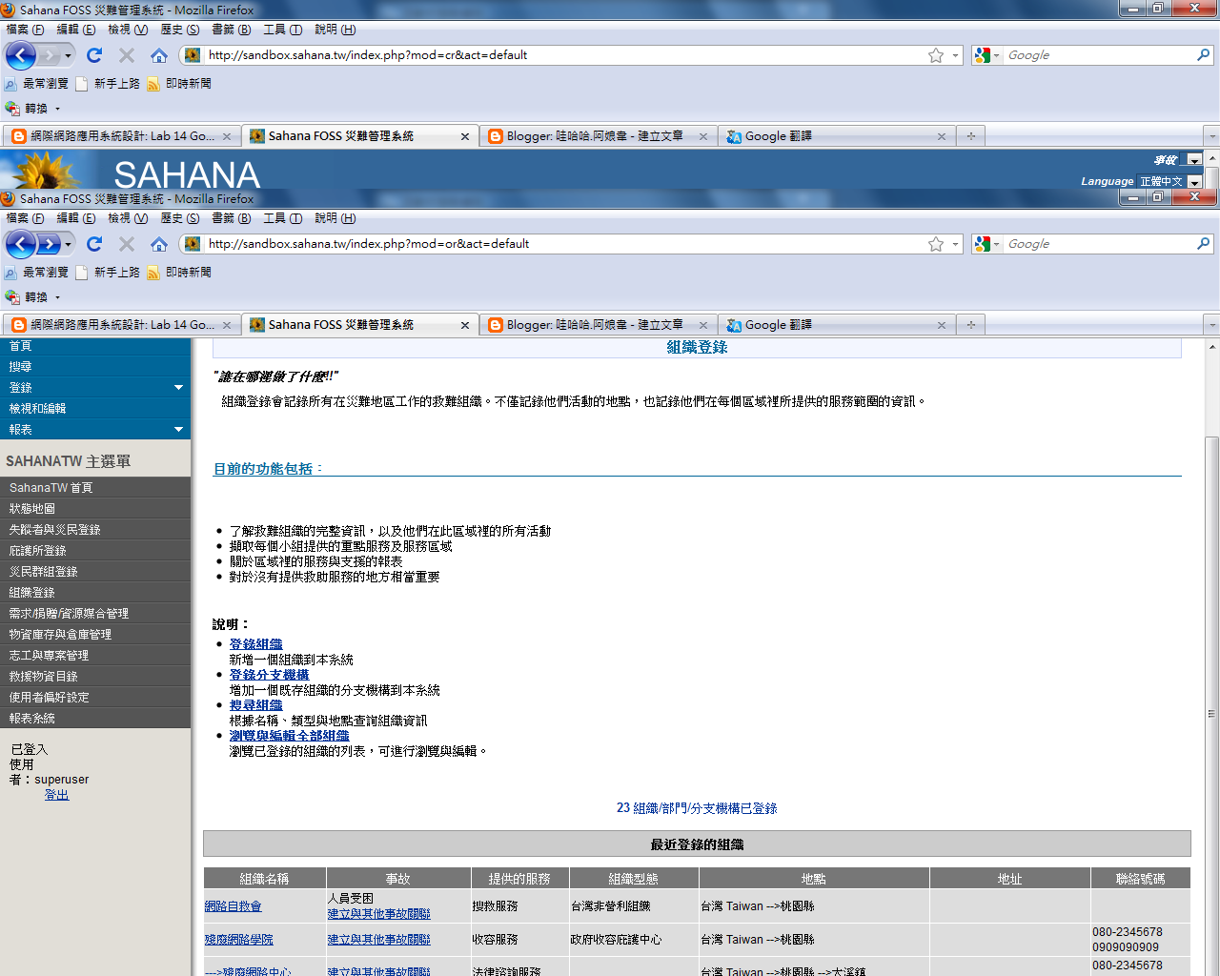The width and height of the screenshot is (1220, 976).
Task: Reload the page in front window (mod=or)
Action: (x=94, y=244)
